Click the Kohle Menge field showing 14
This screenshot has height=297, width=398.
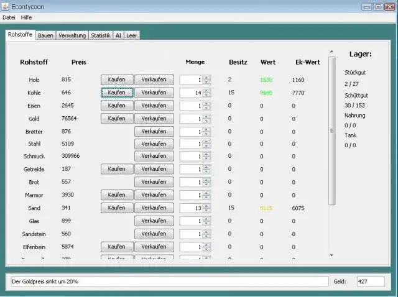(x=191, y=93)
